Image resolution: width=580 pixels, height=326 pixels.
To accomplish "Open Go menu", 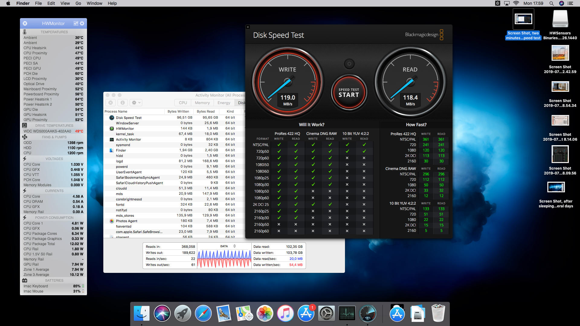I will click(x=78, y=3).
